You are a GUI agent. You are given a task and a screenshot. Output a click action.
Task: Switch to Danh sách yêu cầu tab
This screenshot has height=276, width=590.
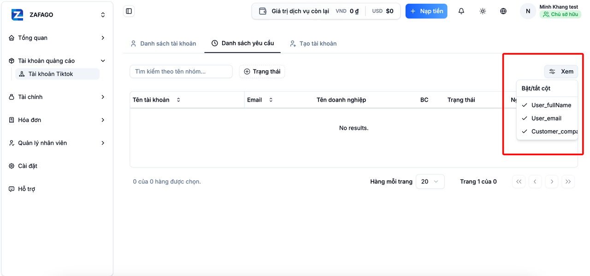point(243,43)
